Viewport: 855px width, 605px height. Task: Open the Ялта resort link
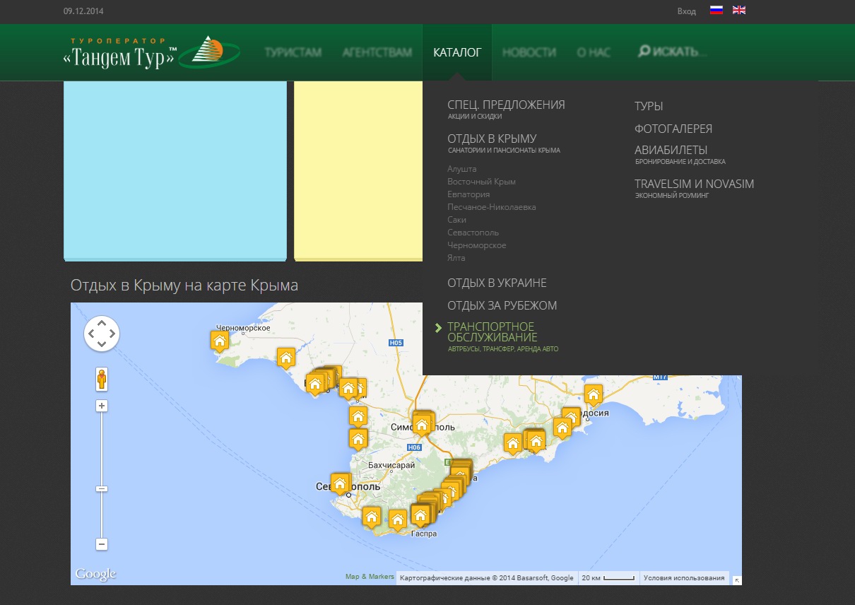click(x=456, y=258)
